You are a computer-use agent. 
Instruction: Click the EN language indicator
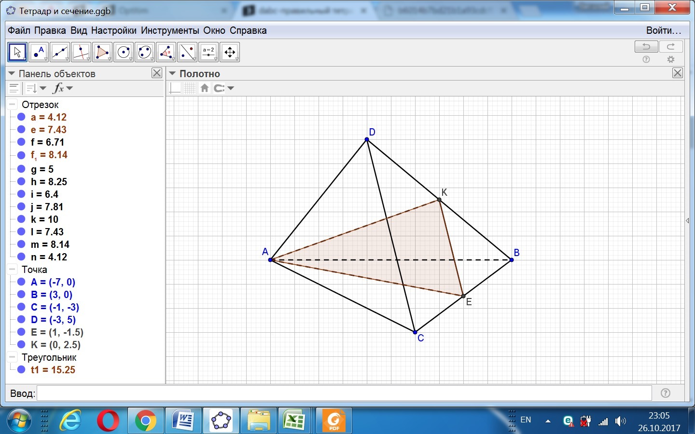pos(526,420)
